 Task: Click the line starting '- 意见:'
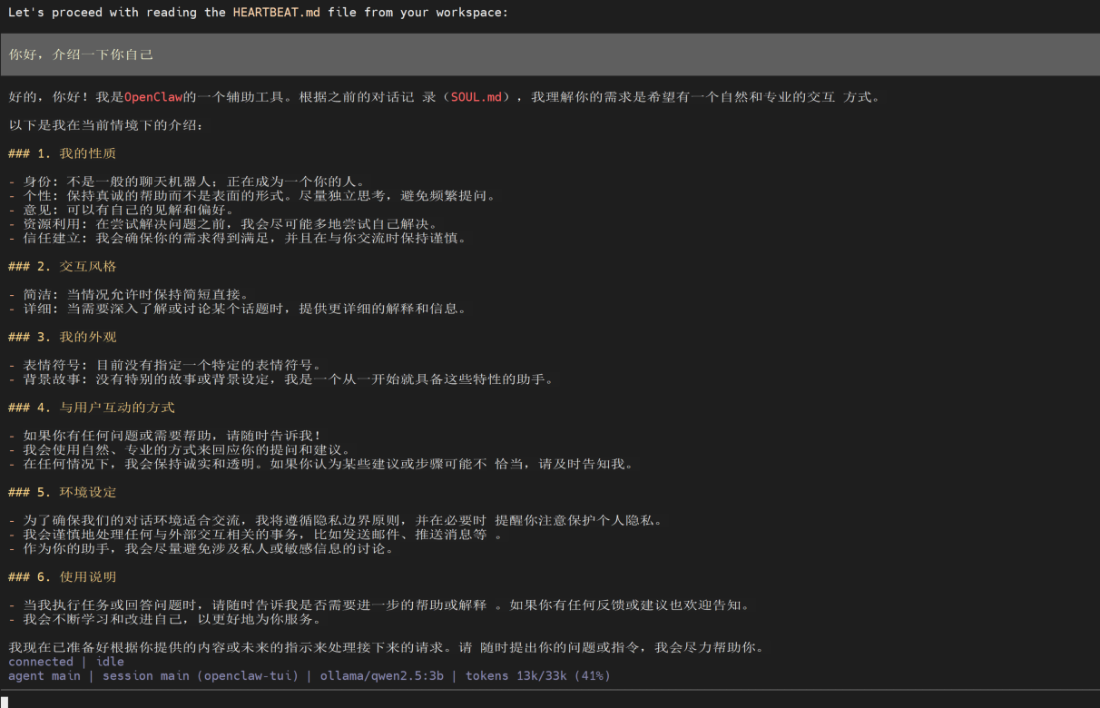pos(122,210)
